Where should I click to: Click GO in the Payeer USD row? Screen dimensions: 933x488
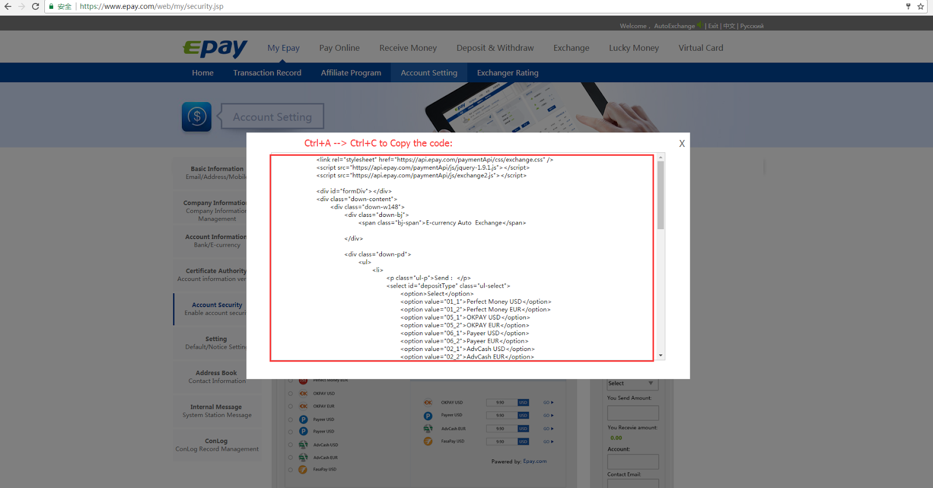click(x=548, y=416)
